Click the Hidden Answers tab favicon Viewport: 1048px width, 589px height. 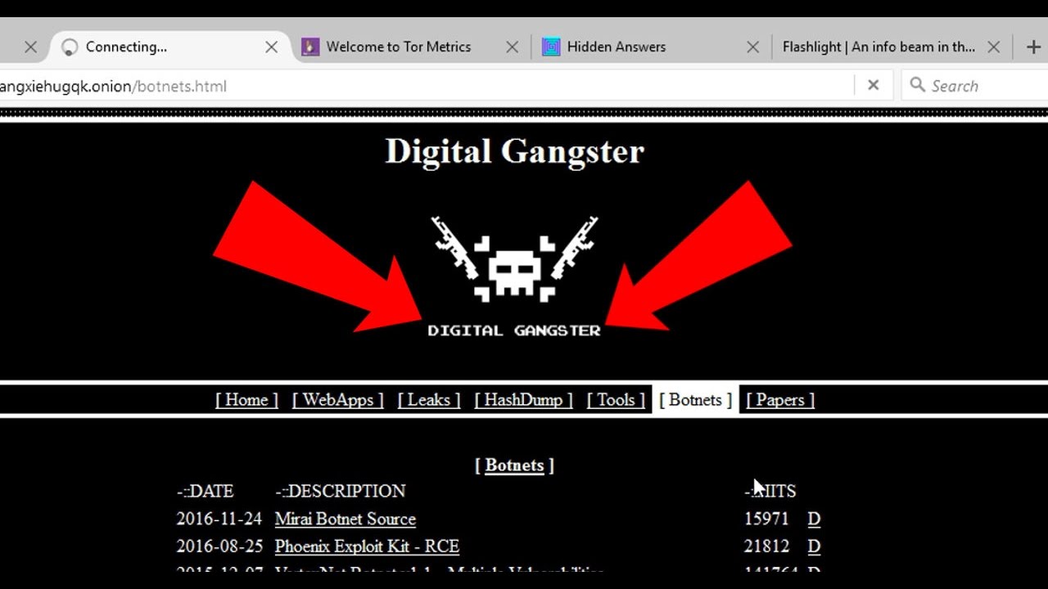tap(551, 47)
